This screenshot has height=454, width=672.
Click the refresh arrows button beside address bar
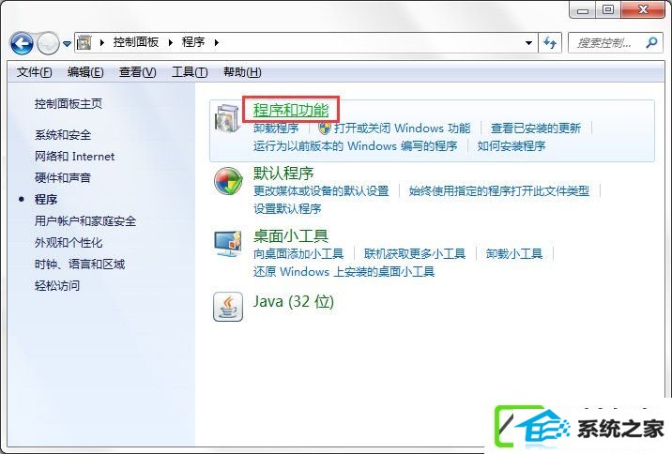[x=550, y=43]
